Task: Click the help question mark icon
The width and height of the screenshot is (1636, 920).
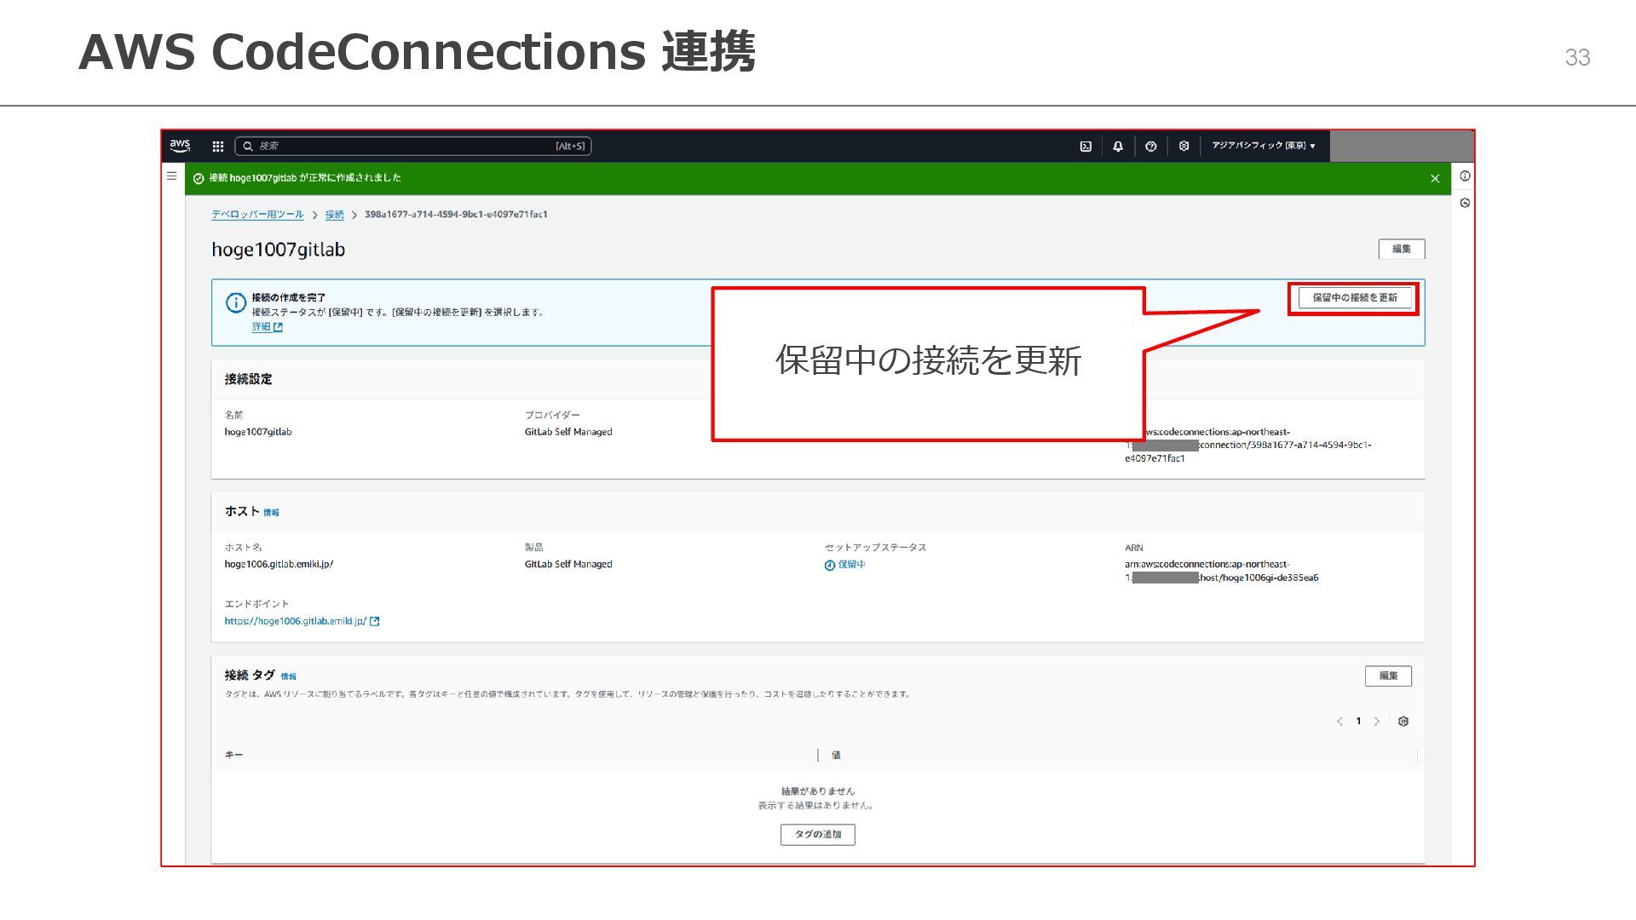Action: click(x=1151, y=147)
